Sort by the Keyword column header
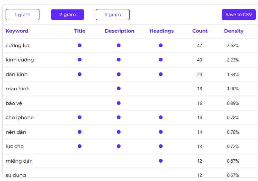The image size is (258, 181). tap(17, 31)
